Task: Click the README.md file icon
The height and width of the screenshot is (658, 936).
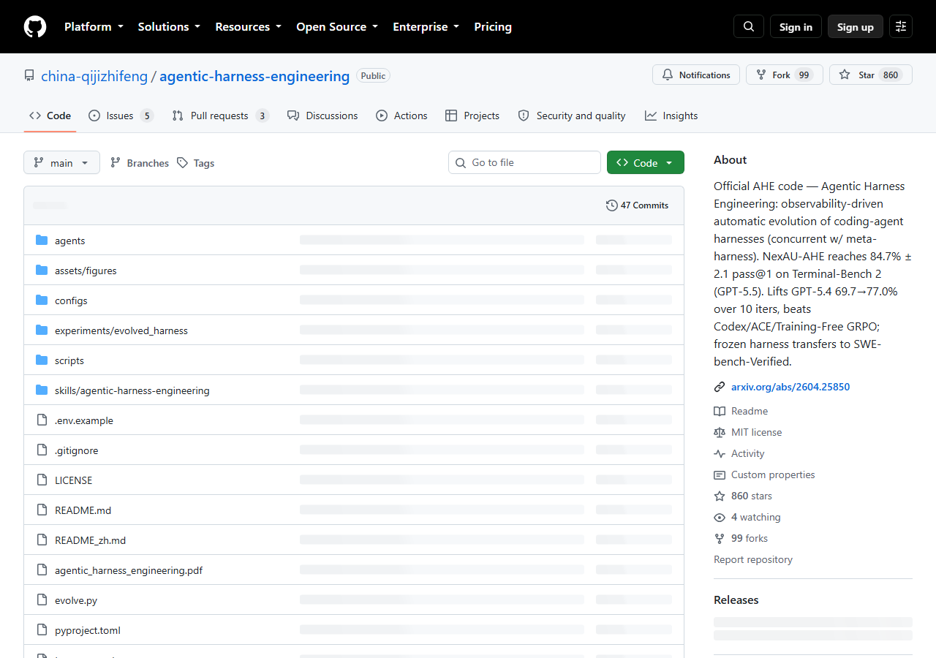Action: tap(42, 510)
